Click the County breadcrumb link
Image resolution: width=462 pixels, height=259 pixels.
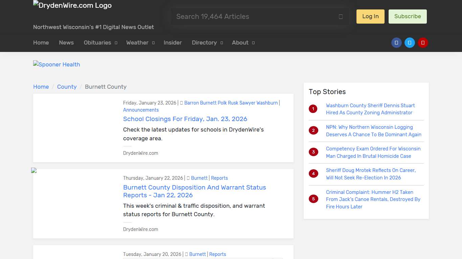point(67,87)
